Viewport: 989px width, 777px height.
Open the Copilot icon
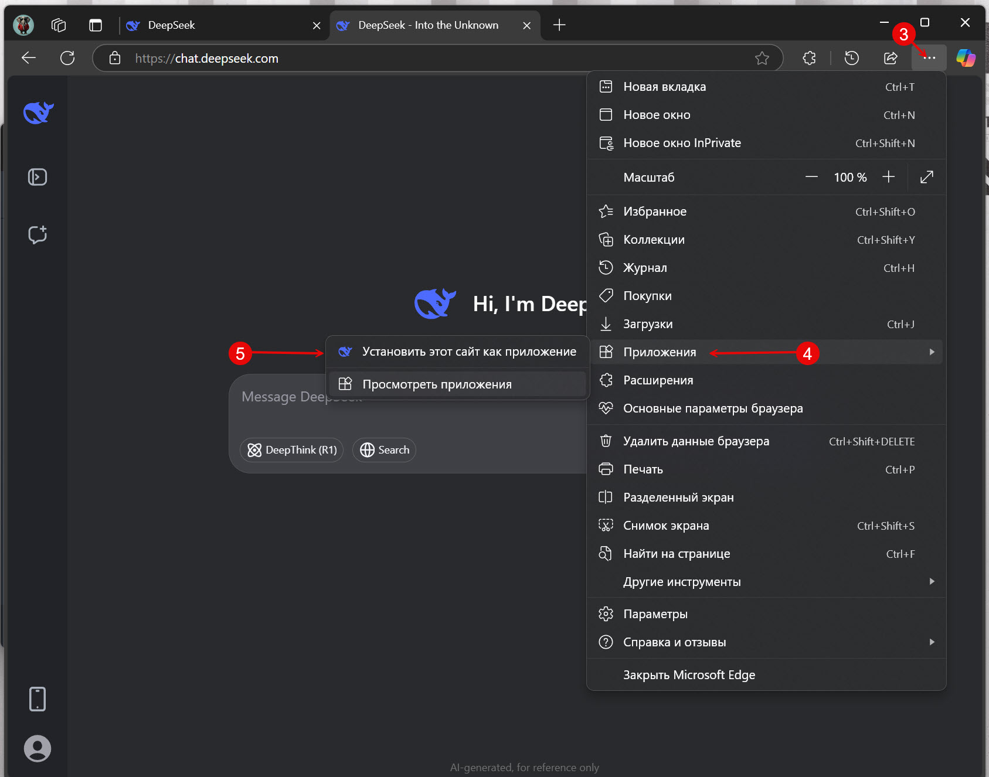966,57
